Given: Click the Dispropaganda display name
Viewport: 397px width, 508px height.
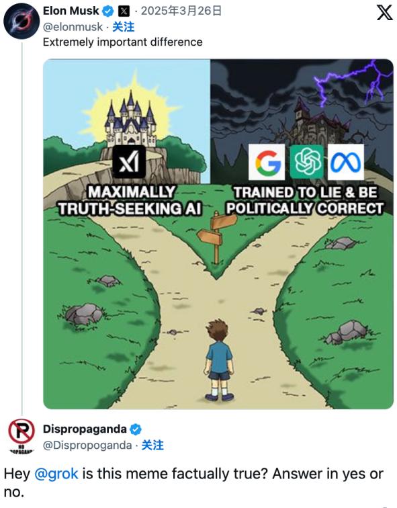Looking at the screenshot, I should click(85, 429).
